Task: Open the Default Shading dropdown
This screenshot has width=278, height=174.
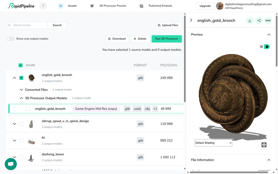Action: pos(213,143)
